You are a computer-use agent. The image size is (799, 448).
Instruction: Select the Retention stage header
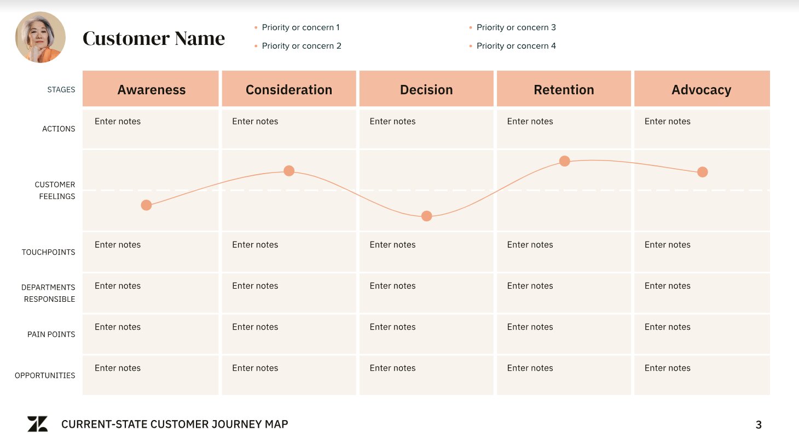564,89
